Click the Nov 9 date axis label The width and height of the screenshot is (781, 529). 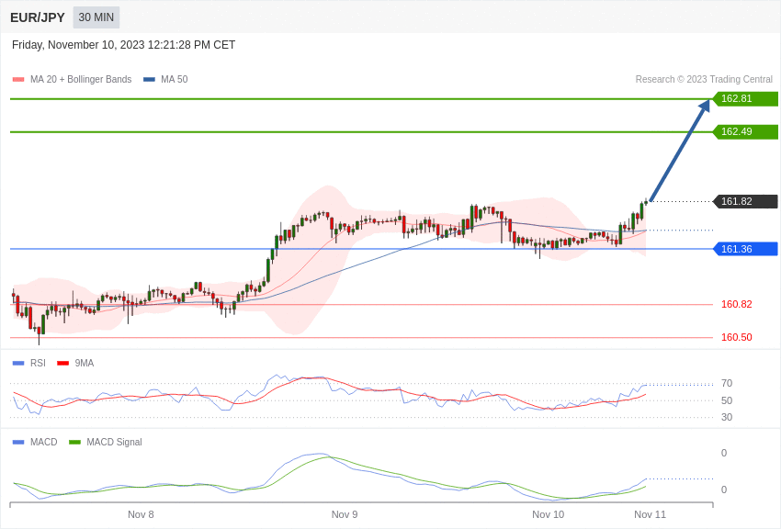pyautogui.click(x=345, y=514)
